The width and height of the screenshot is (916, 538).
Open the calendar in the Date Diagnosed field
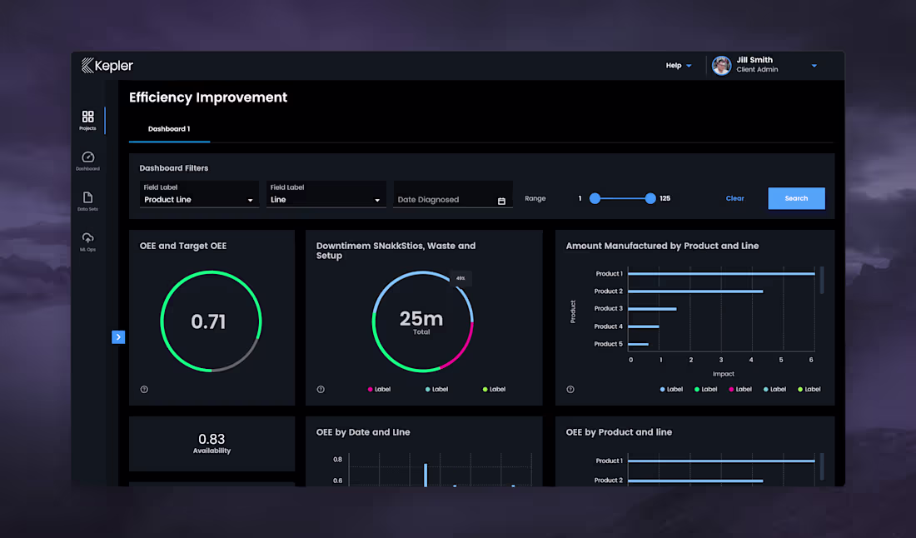pyautogui.click(x=502, y=200)
